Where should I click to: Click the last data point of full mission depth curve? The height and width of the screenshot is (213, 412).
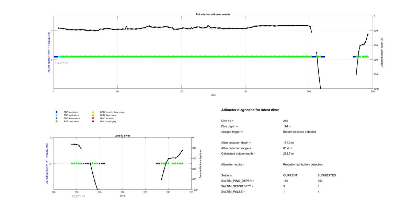point(368,34)
